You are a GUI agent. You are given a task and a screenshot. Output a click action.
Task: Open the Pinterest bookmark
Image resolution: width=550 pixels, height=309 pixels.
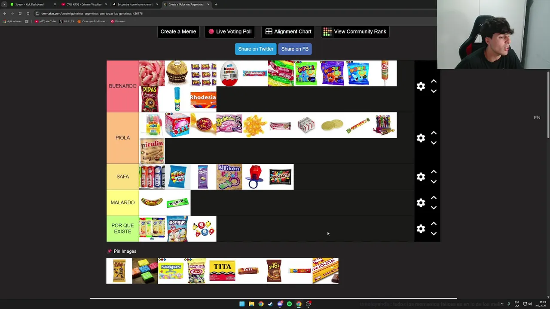[x=118, y=21]
